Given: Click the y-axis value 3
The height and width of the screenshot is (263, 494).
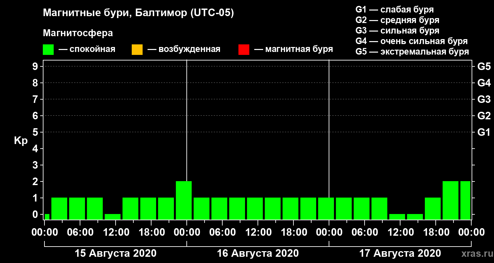Looking at the screenshot, I should 36,165.
